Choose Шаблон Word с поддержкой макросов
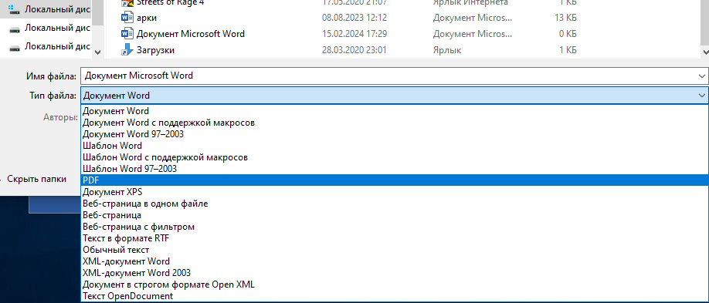709x303 pixels. tap(395, 157)
